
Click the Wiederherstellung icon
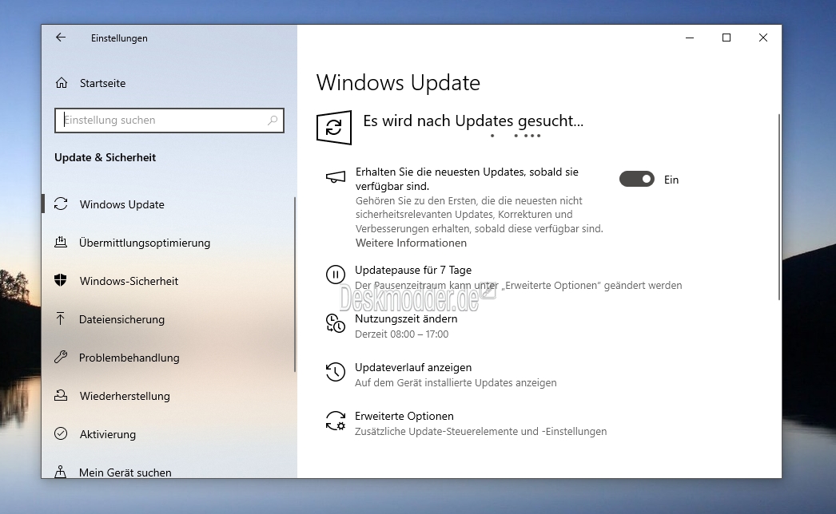(61, 395)
